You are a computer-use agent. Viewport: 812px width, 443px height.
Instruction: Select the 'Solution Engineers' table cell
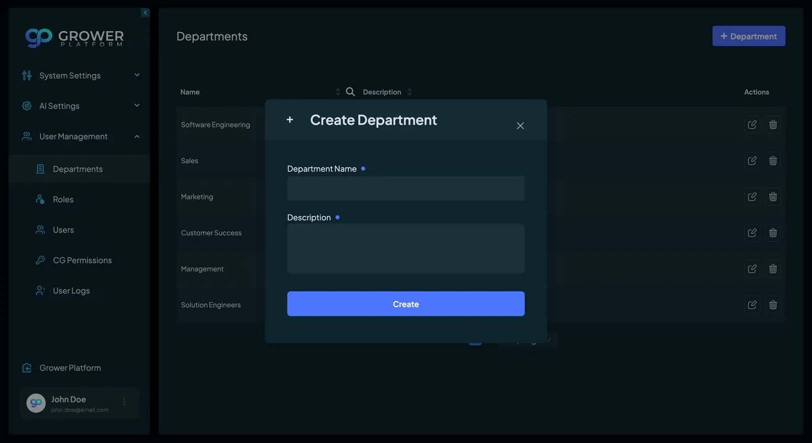click(211, 305)
